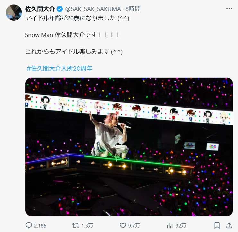
Task: Click the blue verified badge
Action: 60,9
